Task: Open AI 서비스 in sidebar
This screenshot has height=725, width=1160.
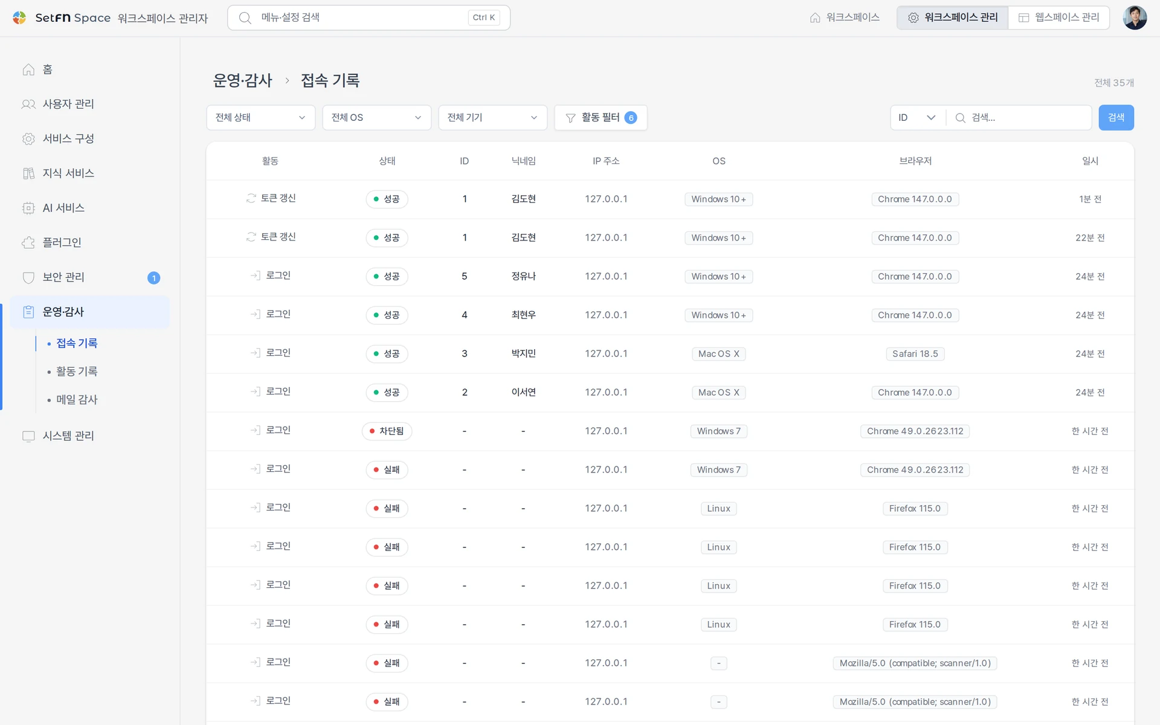Action: (89, 208)
